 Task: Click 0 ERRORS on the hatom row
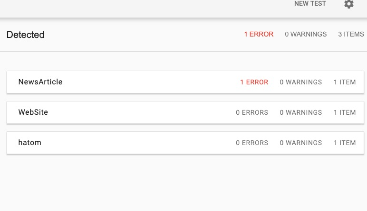pos(252,143)
